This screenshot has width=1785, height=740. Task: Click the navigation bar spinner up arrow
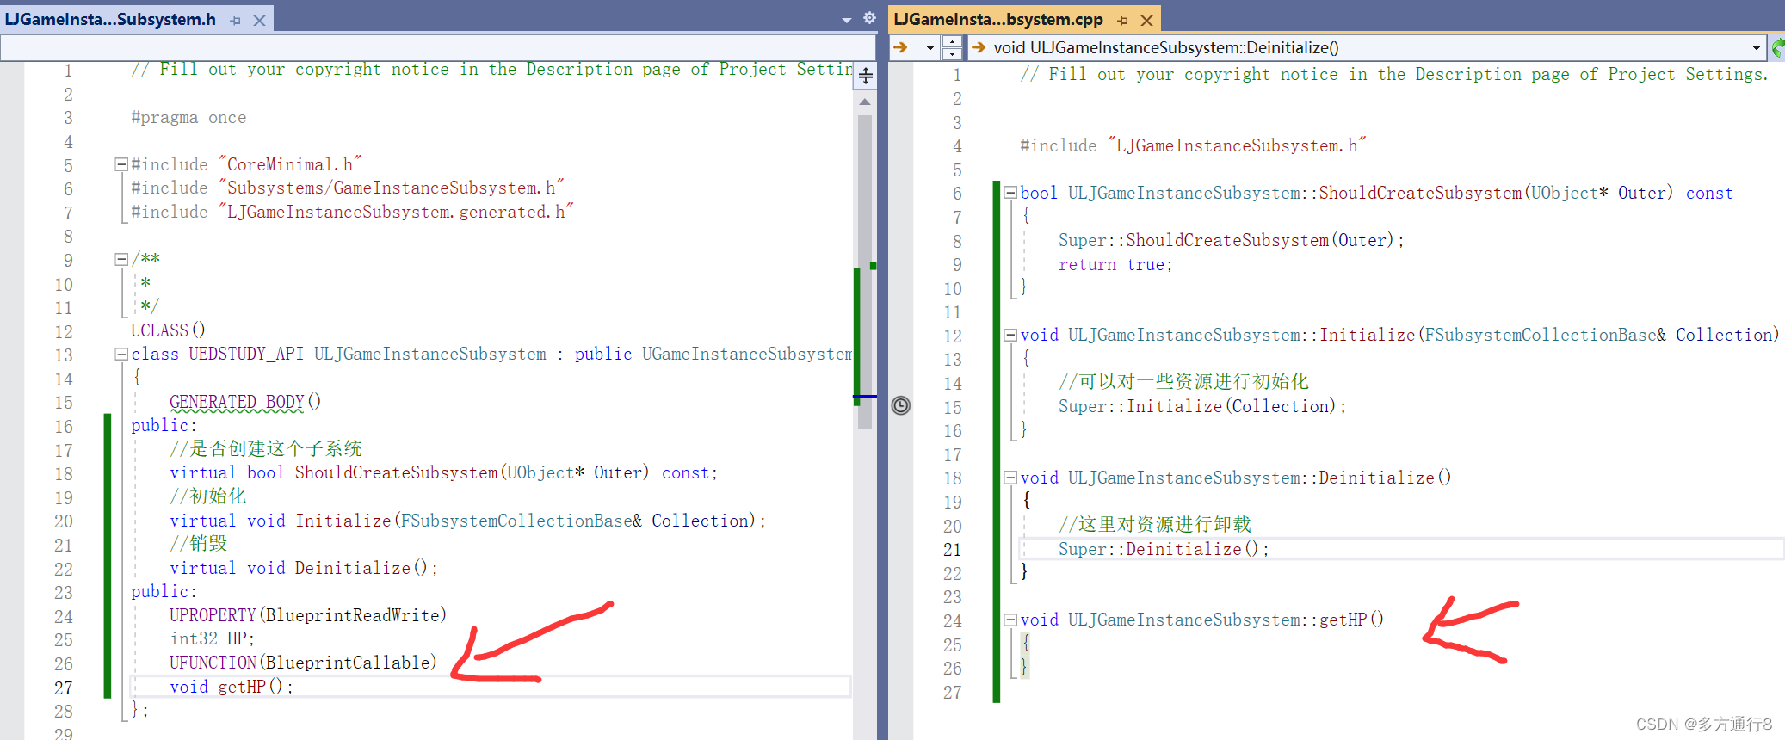pos(952,41)
